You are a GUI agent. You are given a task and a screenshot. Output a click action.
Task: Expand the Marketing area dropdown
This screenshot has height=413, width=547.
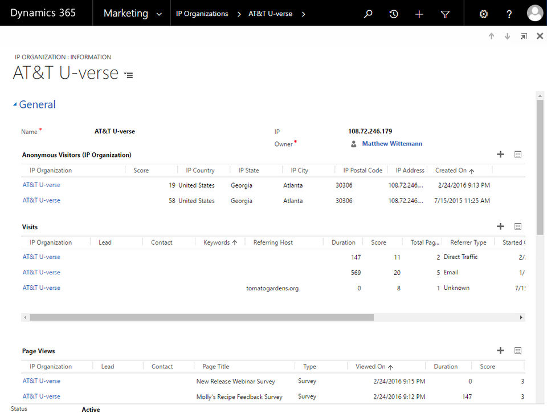159,14
